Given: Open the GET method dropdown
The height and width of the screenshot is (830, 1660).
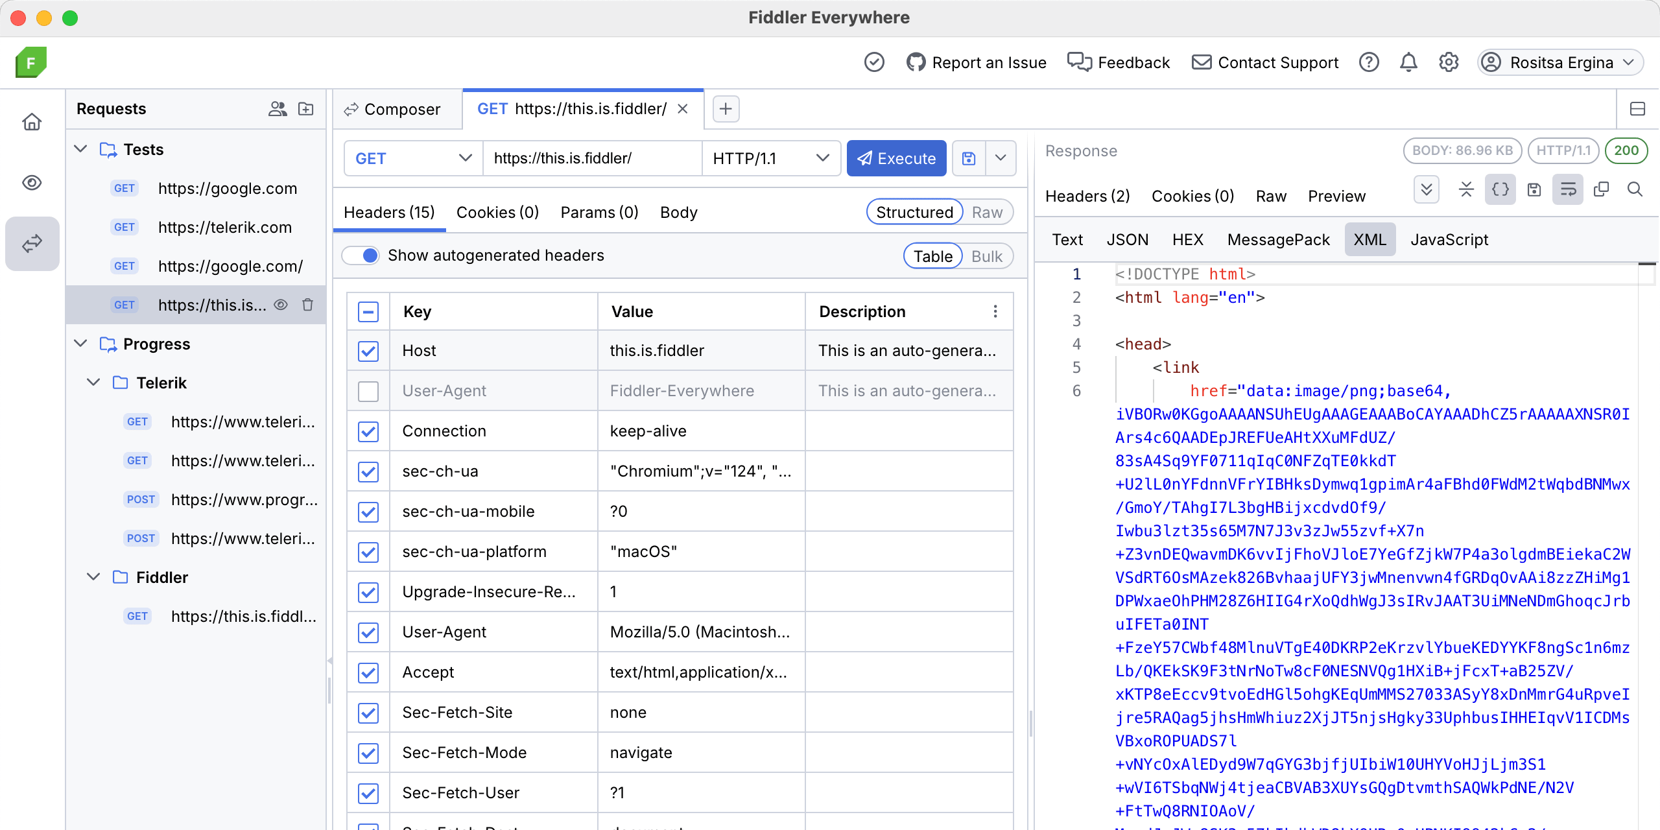Looking at the screenshot, I should click(x=413, y=158).
